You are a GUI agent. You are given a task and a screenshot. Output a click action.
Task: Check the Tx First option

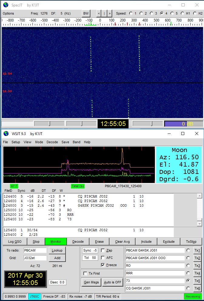85,273
